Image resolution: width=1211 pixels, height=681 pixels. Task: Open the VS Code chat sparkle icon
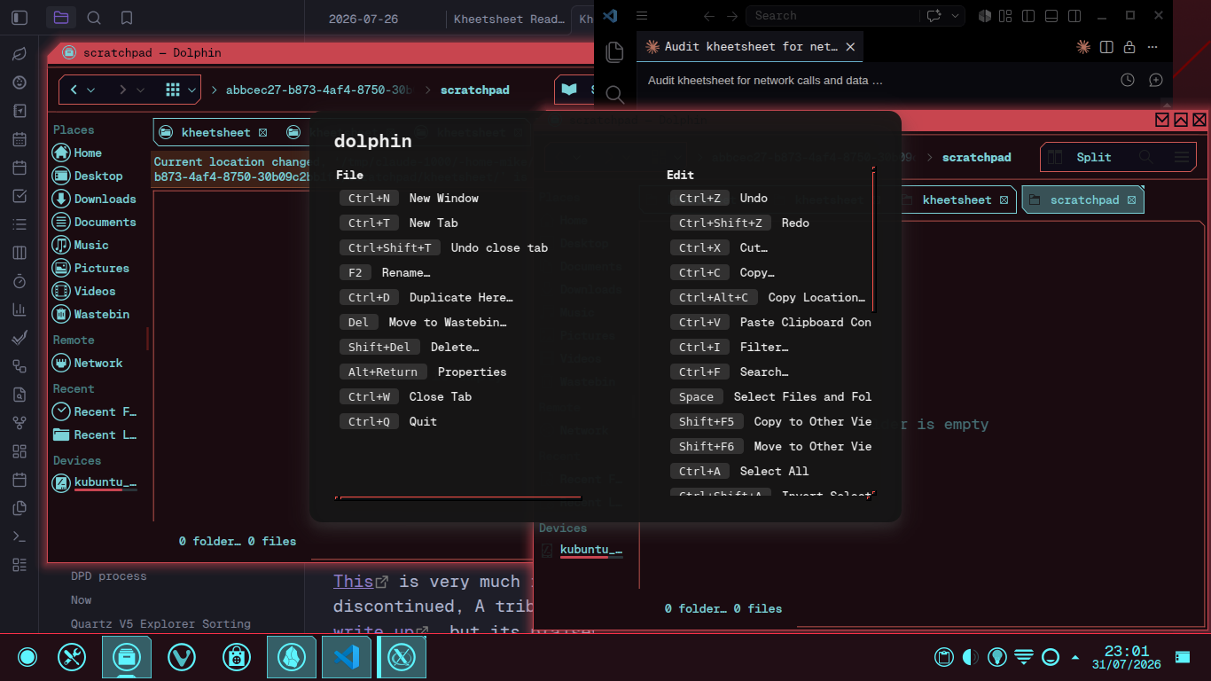(934, 16)
